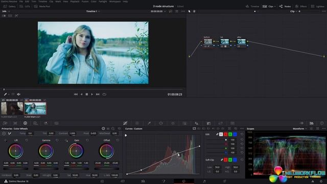Viewport: 327px width, 184px height.
Task: Open the Magic Mask palette
Action: pos(185,123)
